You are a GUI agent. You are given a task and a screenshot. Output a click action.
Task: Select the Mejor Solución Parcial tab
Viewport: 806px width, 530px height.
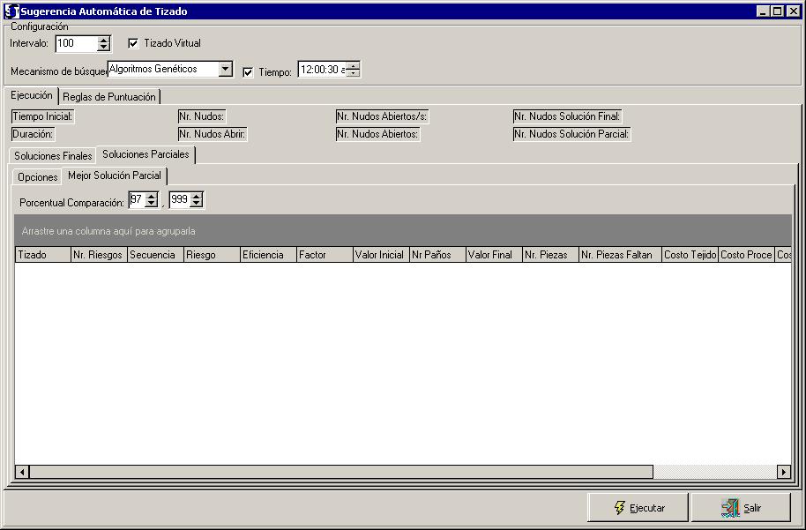click(115, 175)
